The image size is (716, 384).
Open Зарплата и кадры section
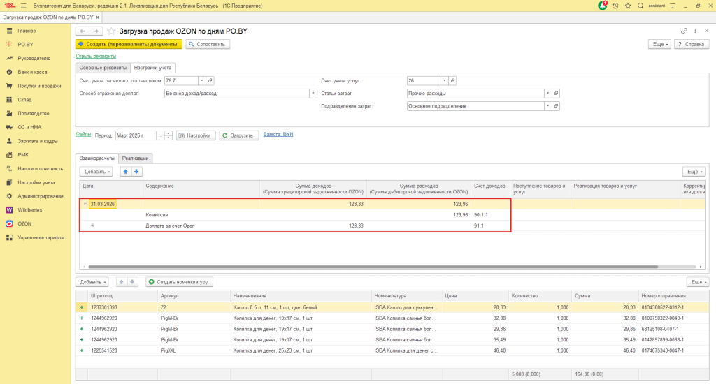point(38,141)
